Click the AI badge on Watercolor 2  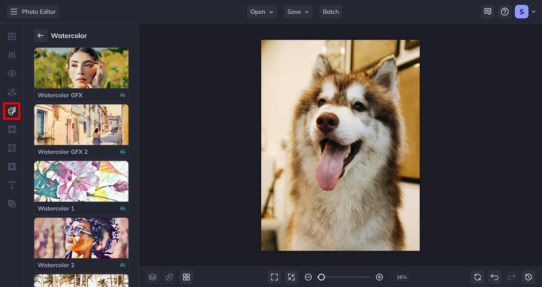(x=123, y=265)
